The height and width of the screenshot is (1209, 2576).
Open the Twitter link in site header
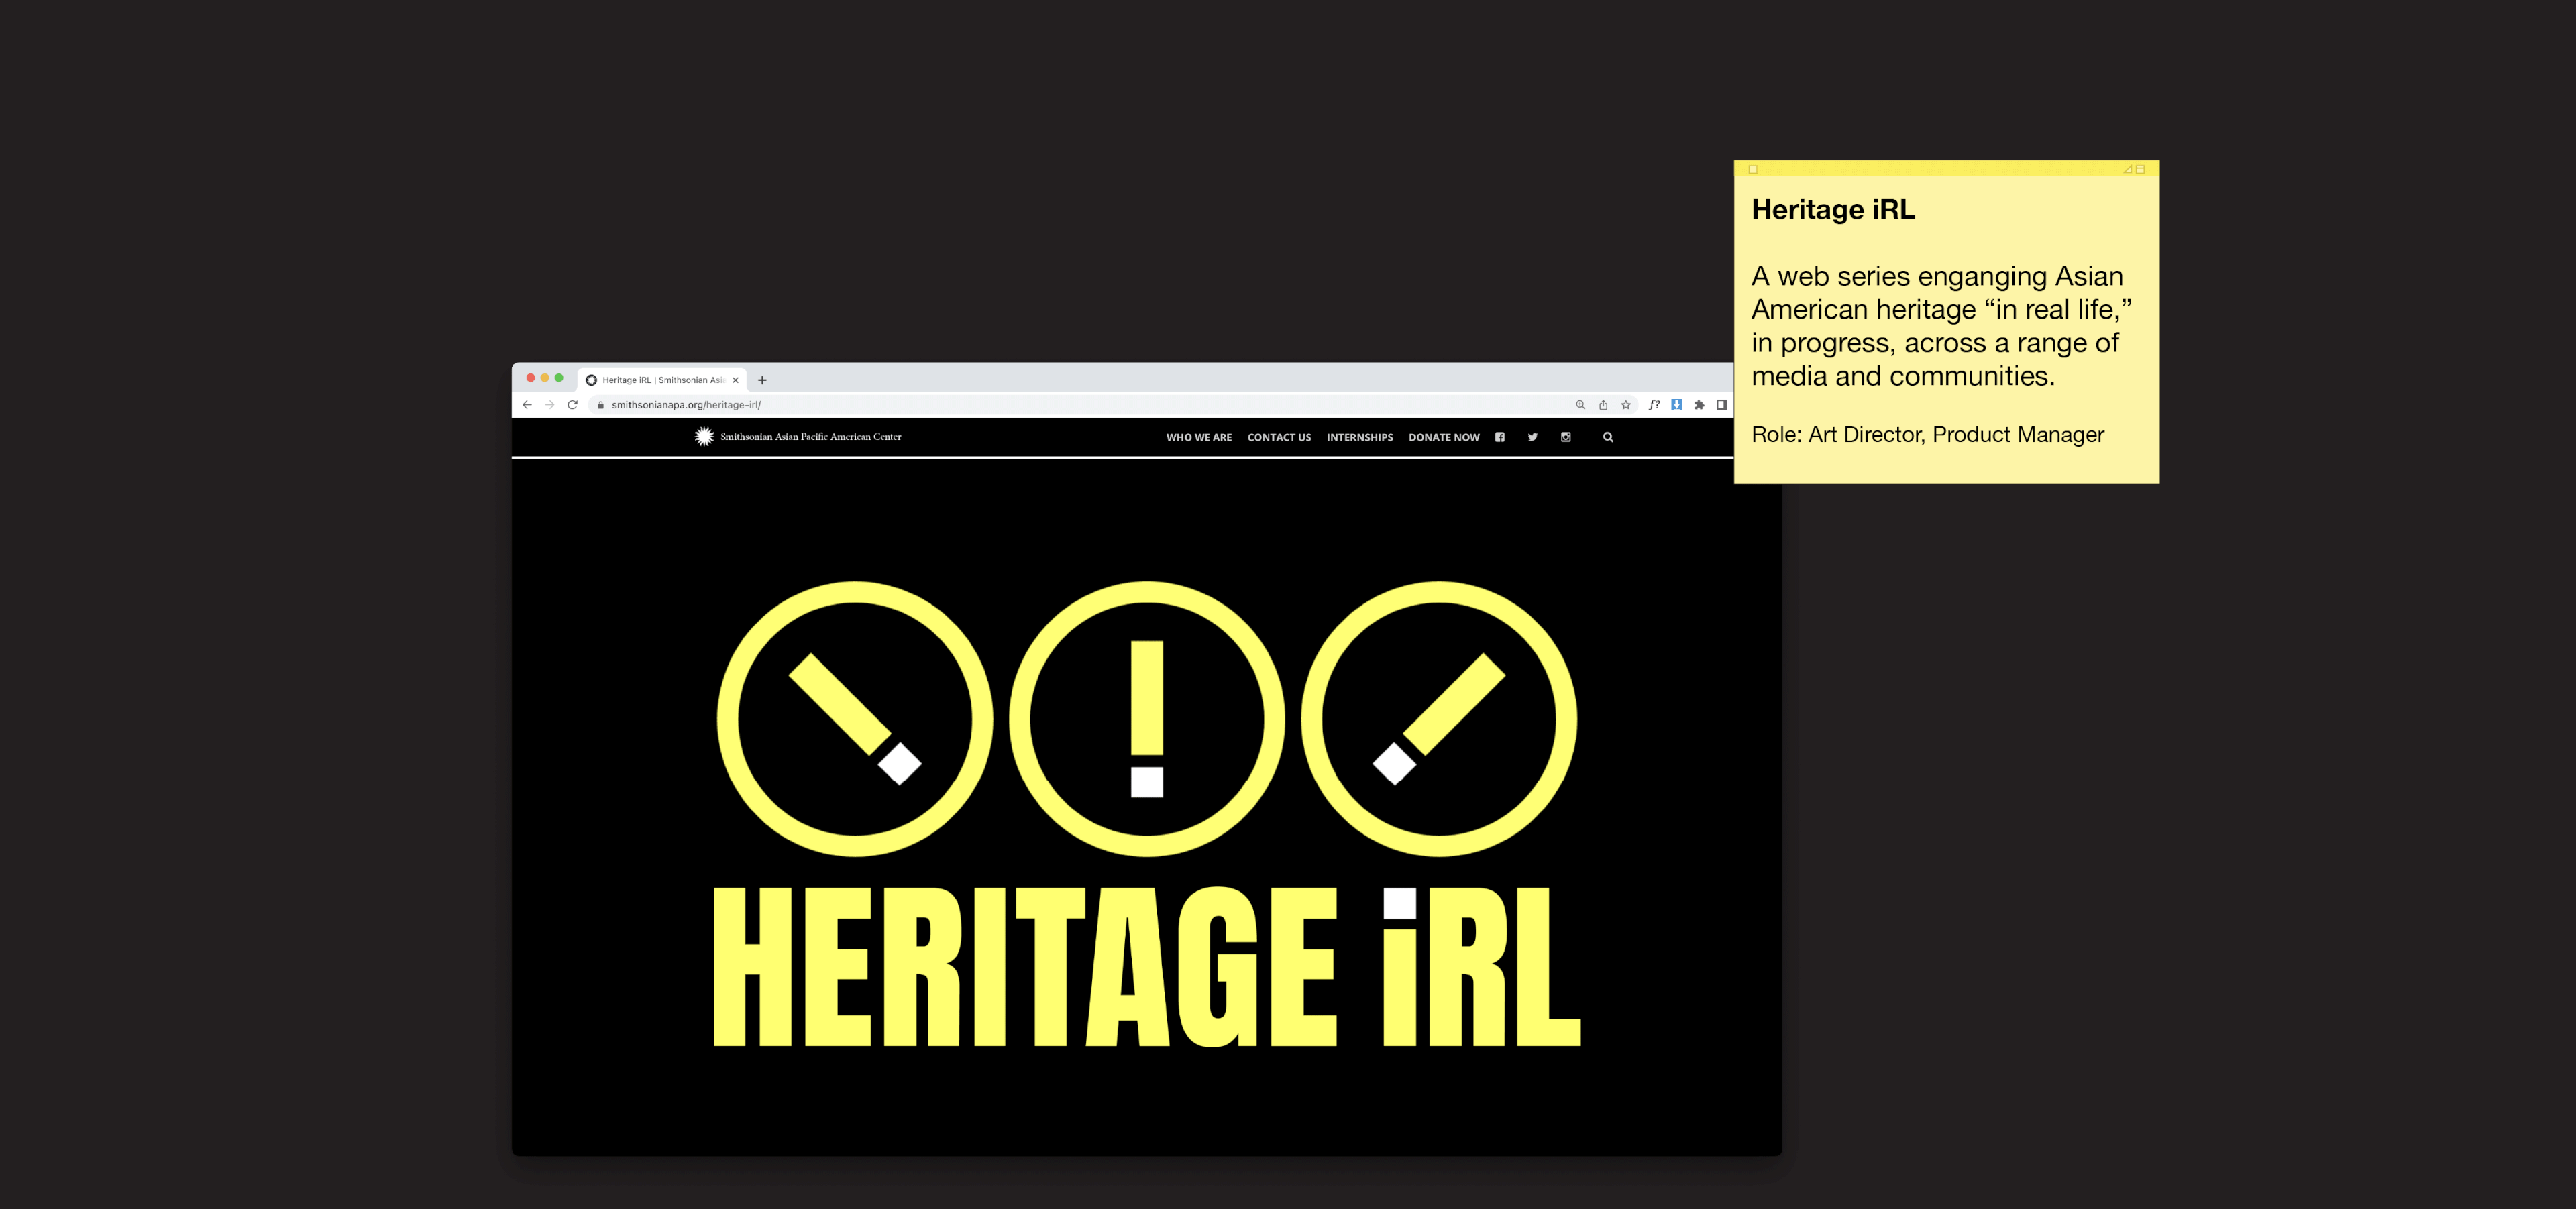coord(1532,437)
